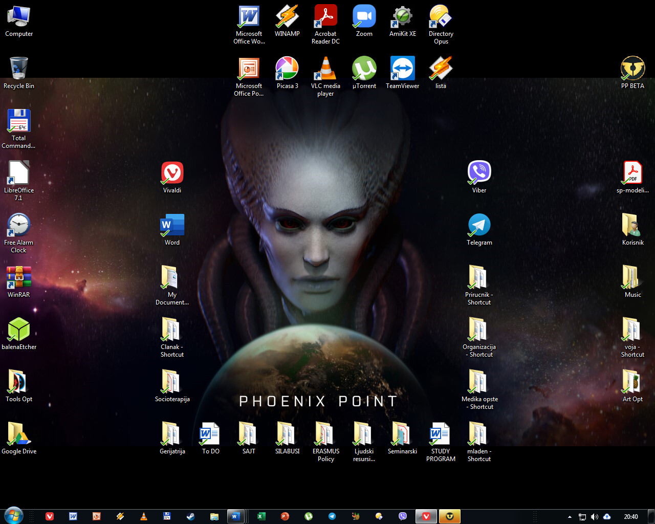Select the WinRAR desktop icon
Image resolution: width=655 pixels, height=524 pixels.
[x=19, y=277]
